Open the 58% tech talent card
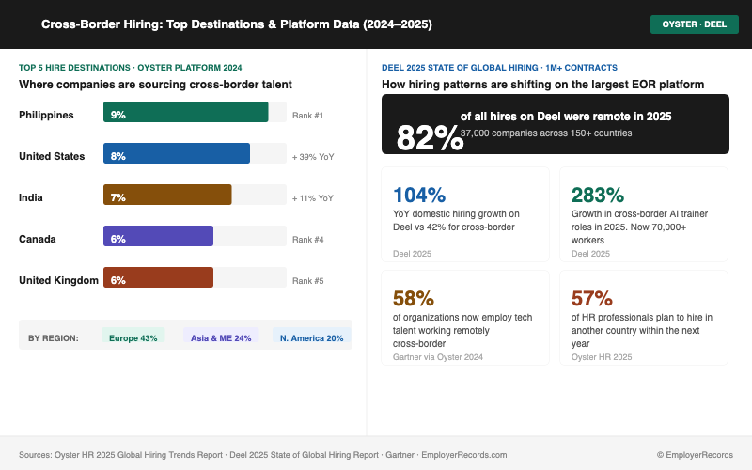The width and height of the screenshot is (752, 470). [x=465, y=318]
